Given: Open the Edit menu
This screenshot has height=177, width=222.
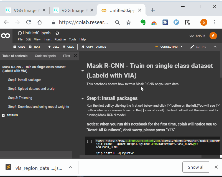Looking at the screenshot, I should tap(28, 40).
